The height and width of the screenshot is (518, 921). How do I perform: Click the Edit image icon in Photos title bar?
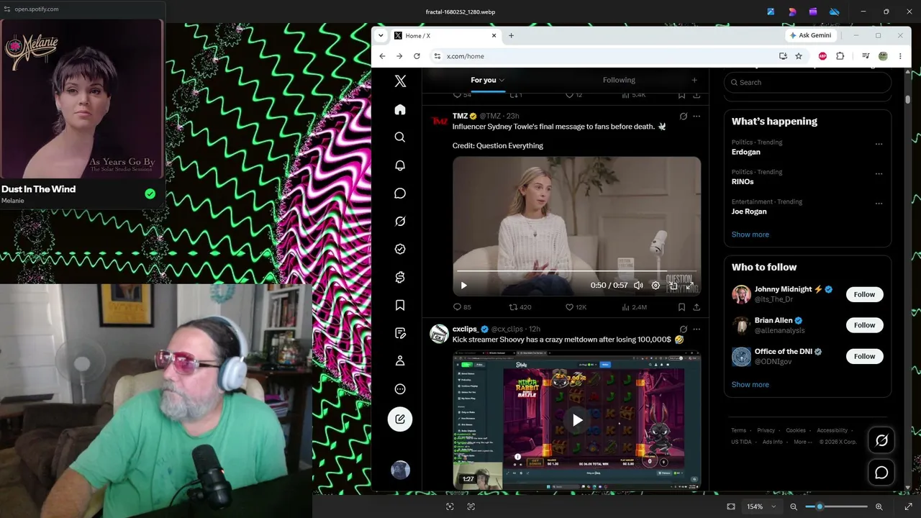pyautogui.click(x=771, y=12)
